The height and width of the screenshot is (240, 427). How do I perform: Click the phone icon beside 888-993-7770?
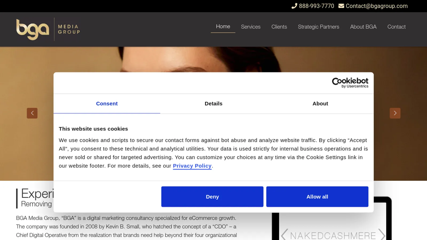[294, 6]
